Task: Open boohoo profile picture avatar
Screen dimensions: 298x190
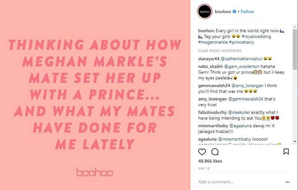Action: click(204, 12)
